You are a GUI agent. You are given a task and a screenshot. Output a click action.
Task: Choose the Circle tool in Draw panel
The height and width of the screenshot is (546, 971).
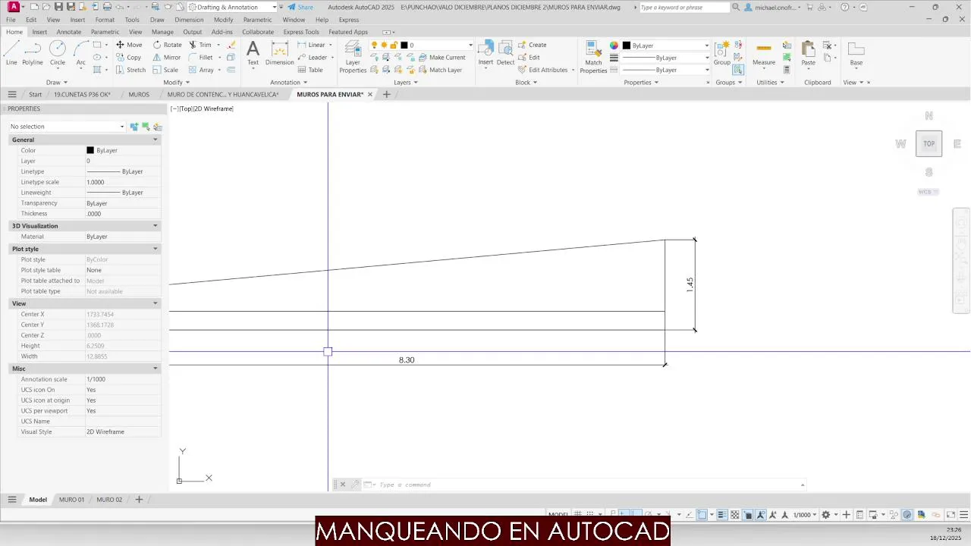[x=58, y=53]
